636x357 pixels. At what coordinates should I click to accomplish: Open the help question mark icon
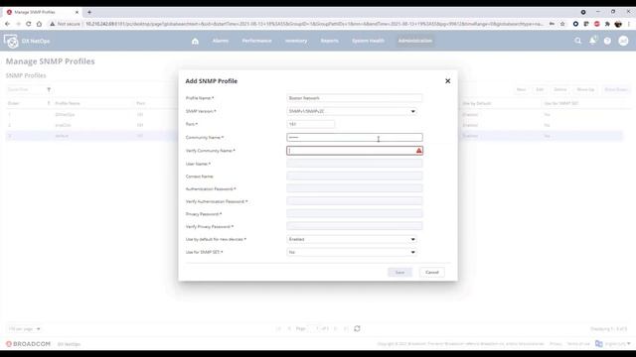pos(607,41)
